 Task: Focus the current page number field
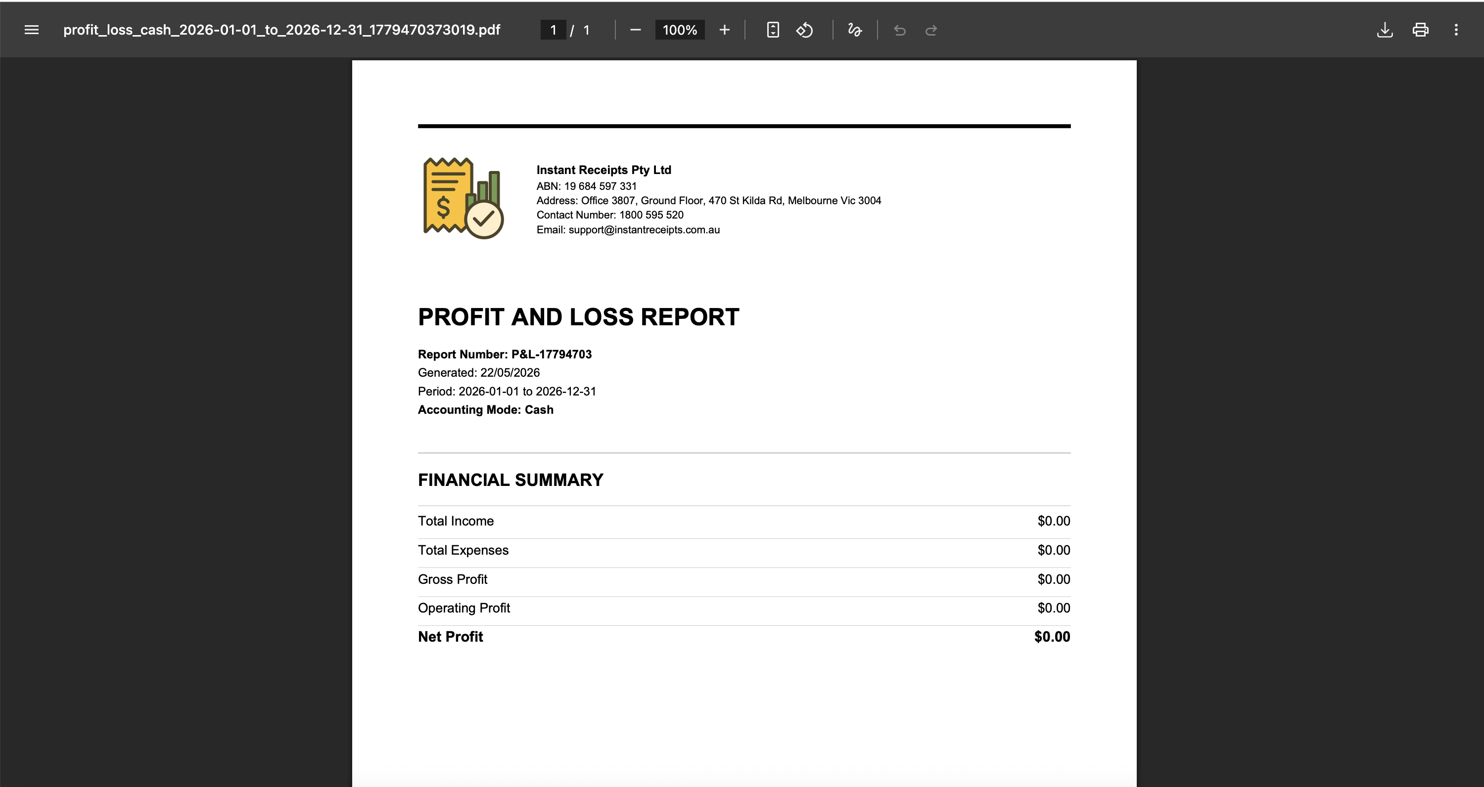pos(553,30)
